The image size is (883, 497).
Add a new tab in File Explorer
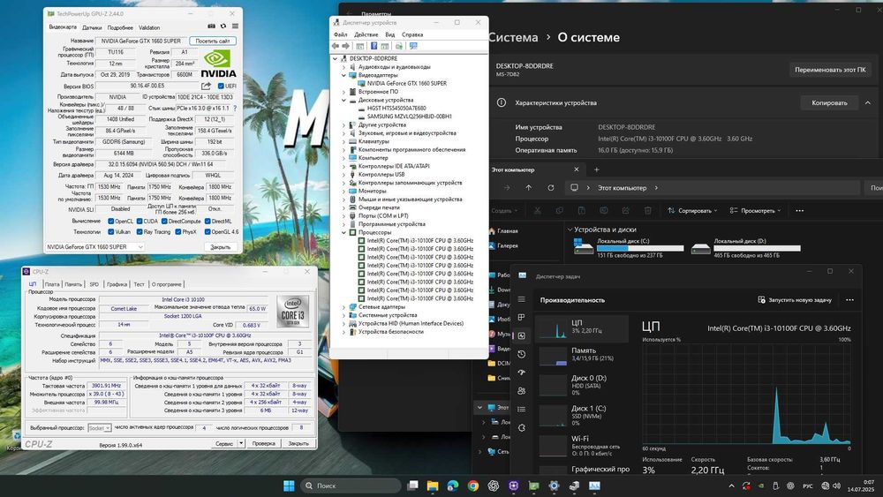(x=596, y=169)
